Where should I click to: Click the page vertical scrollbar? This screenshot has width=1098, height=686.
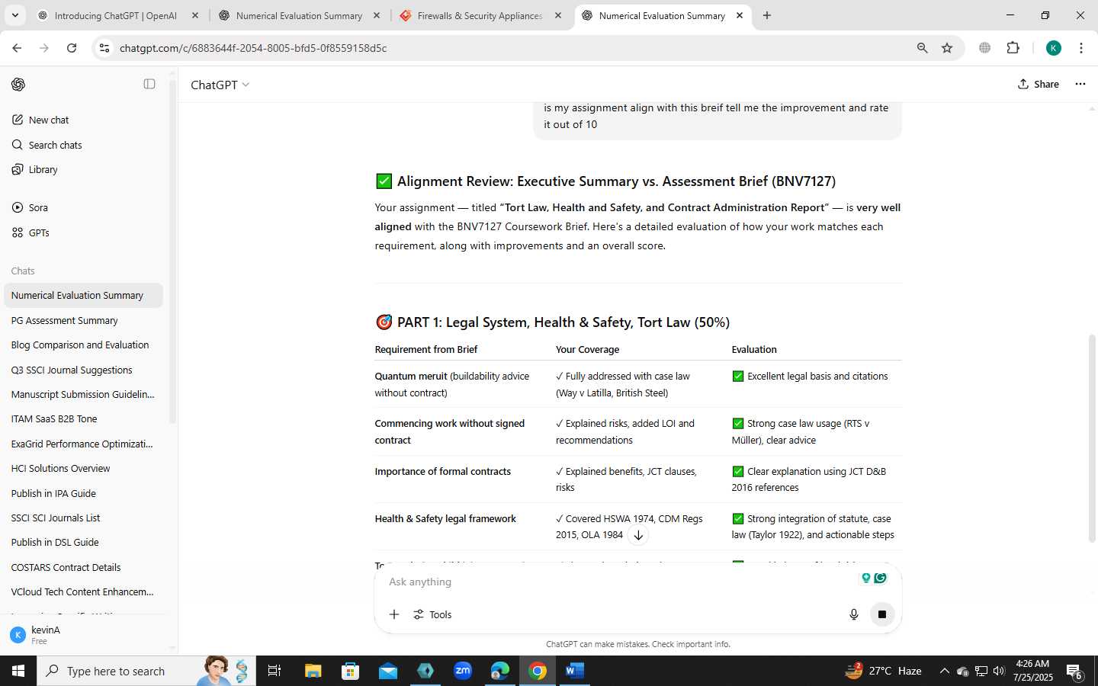(1092, 438)
